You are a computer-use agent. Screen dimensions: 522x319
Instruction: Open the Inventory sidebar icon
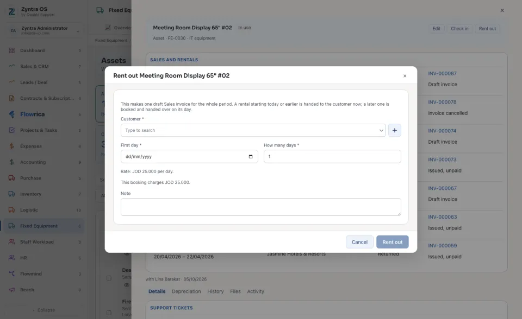11,194
